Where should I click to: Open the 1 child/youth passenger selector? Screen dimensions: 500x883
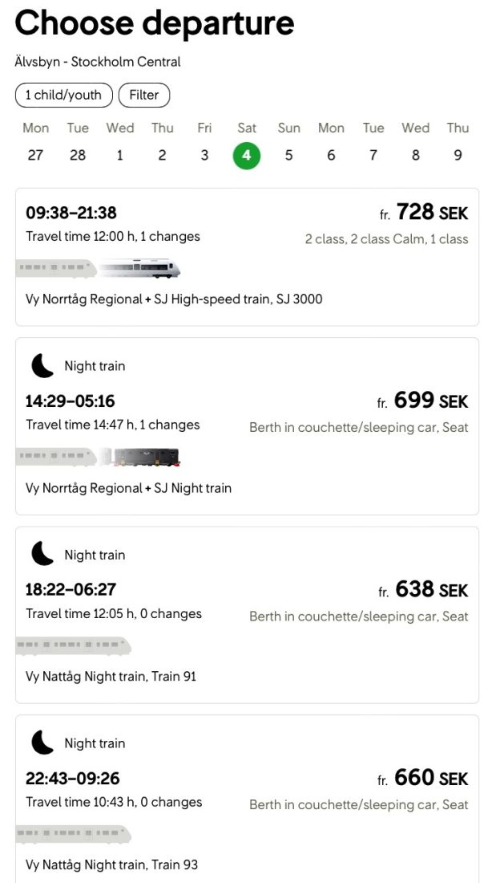click(x=63, y=96)
